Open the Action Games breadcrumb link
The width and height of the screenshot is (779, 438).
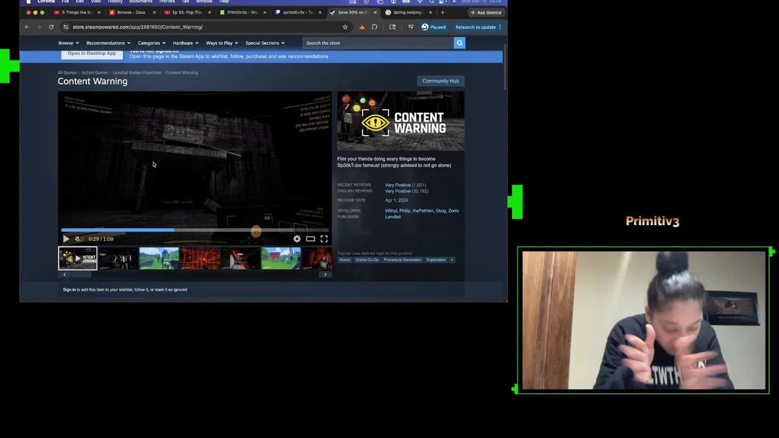tap(94, 72)
